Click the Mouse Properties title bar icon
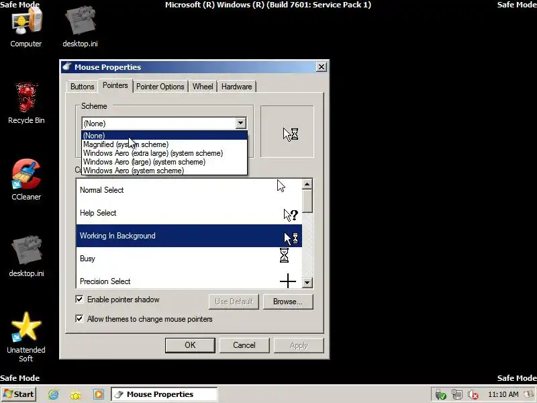This screenshot has height=403, width=537. pos(67,66)
